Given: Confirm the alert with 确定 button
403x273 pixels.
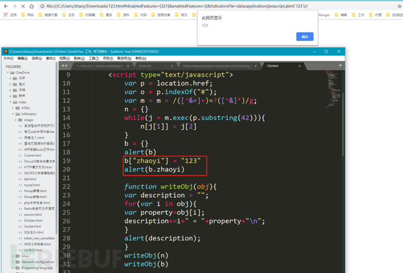Looking at the screenshot, I should [305, 37].
